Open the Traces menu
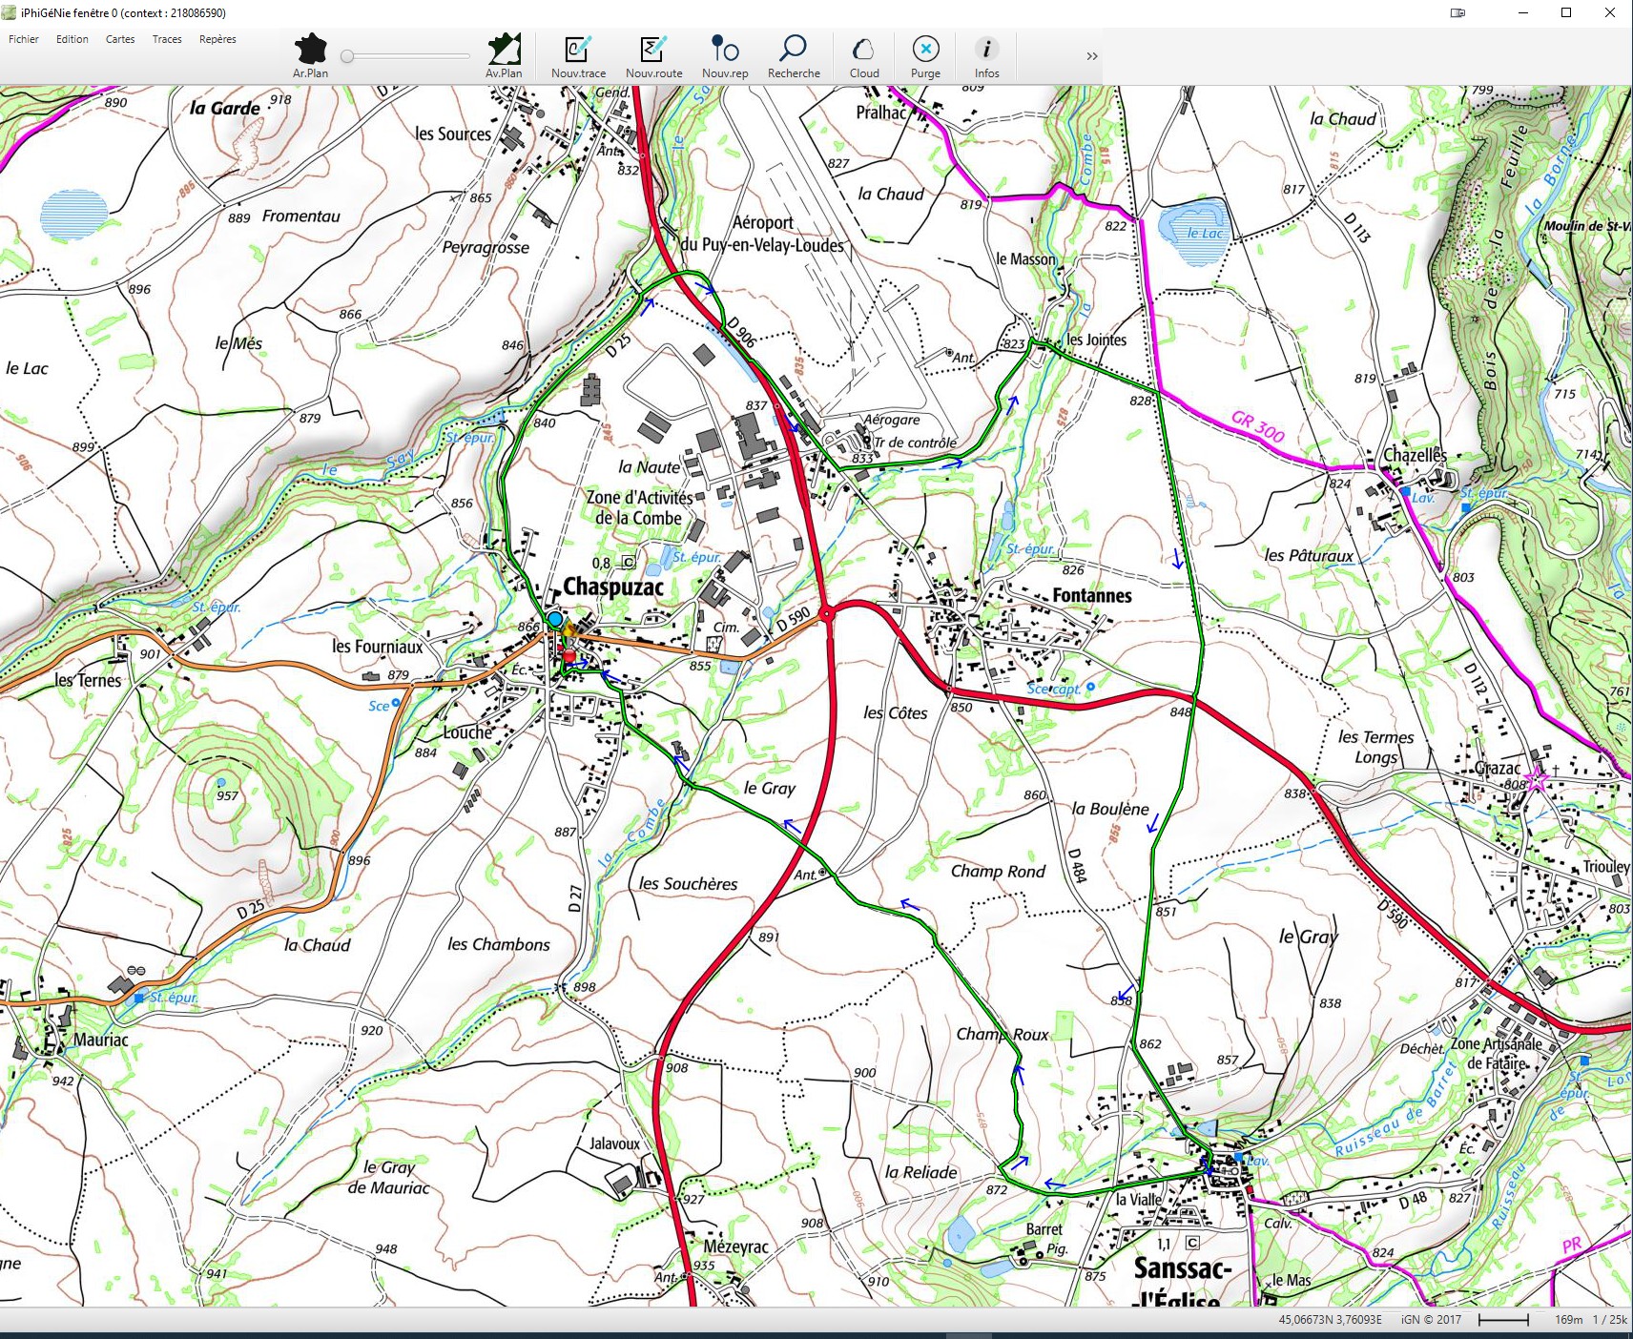Screen dimensions: 1633x1339 (167, 39)
